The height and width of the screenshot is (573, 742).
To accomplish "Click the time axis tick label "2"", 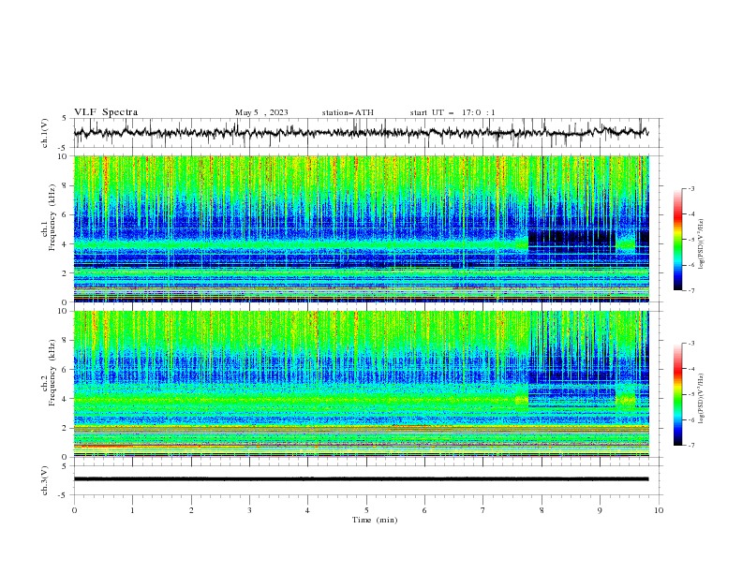I will 191,510.
